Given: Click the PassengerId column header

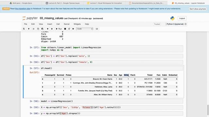Looking at the screenshot, I should coord(50,75).
